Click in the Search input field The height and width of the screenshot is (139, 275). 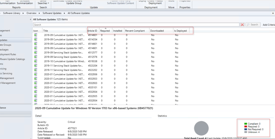pyautogui.click(x=136, y=25)
